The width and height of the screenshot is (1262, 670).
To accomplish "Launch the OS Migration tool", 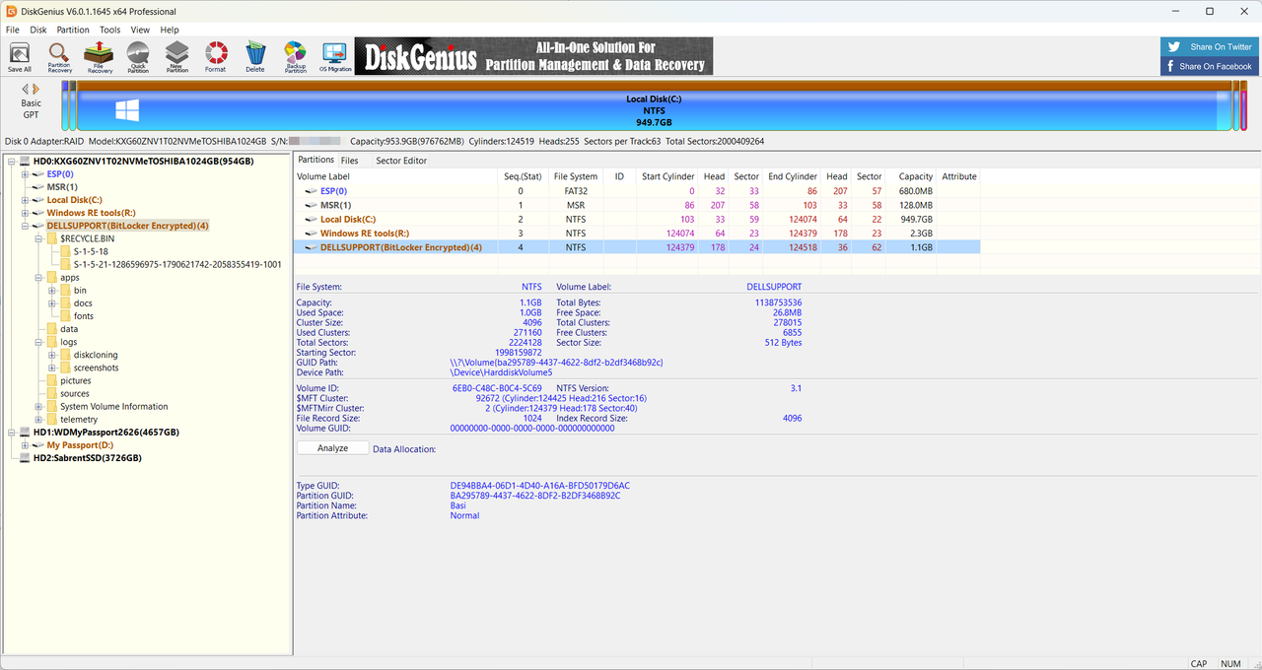I will 335,56.
